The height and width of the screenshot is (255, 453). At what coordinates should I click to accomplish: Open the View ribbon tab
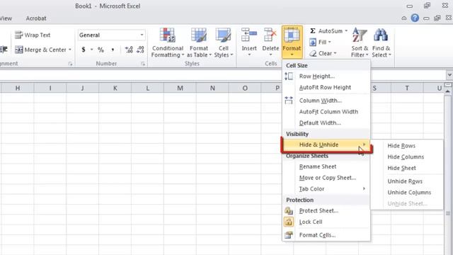(x=6, y=18)
